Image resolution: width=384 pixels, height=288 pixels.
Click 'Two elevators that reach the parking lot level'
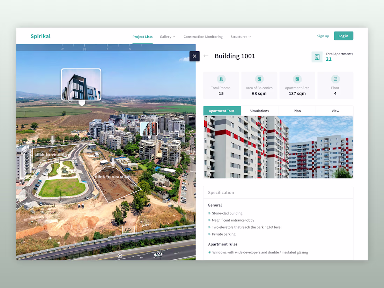tap(246, 227)
